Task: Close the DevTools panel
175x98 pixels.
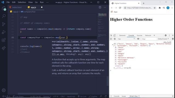Action: [173, 35]
